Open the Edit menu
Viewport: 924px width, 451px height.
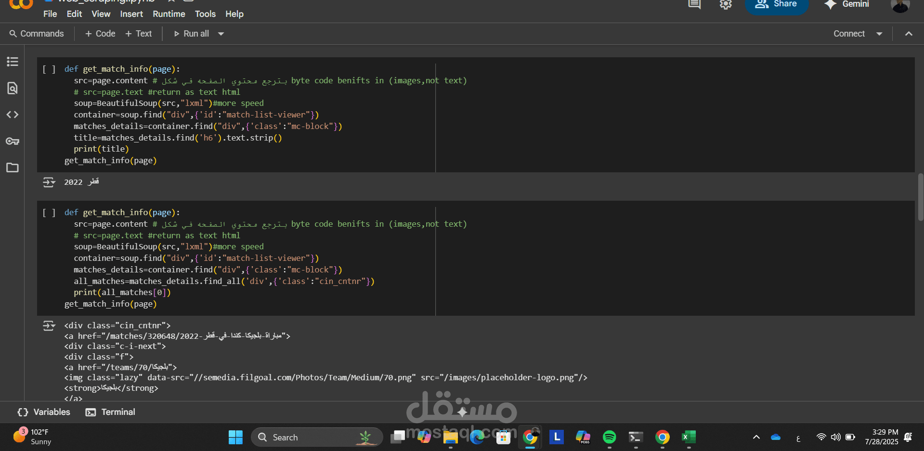pos(74,14)
